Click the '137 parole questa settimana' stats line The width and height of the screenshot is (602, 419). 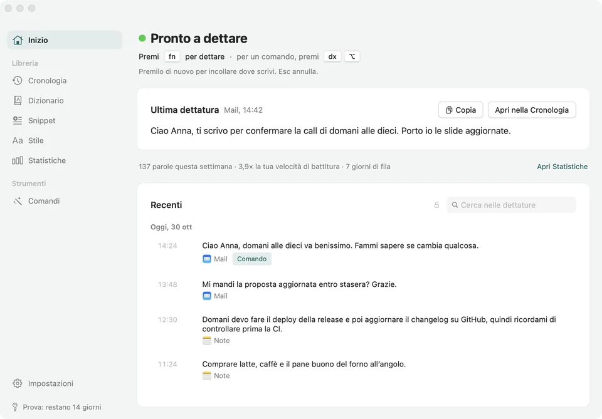pyautogui.click(x=265, y=167)
